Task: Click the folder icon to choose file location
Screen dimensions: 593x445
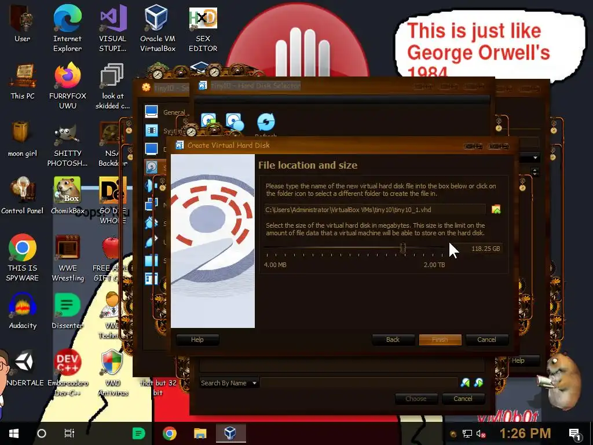Action: tap(496, 209)
